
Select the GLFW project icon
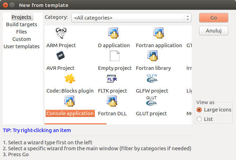click(151, 79)
